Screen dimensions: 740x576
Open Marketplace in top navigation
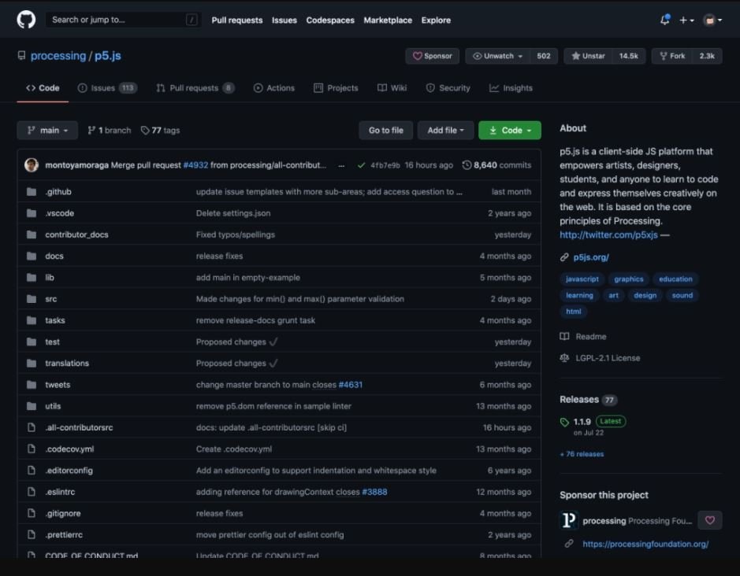(x=388, y=20)
